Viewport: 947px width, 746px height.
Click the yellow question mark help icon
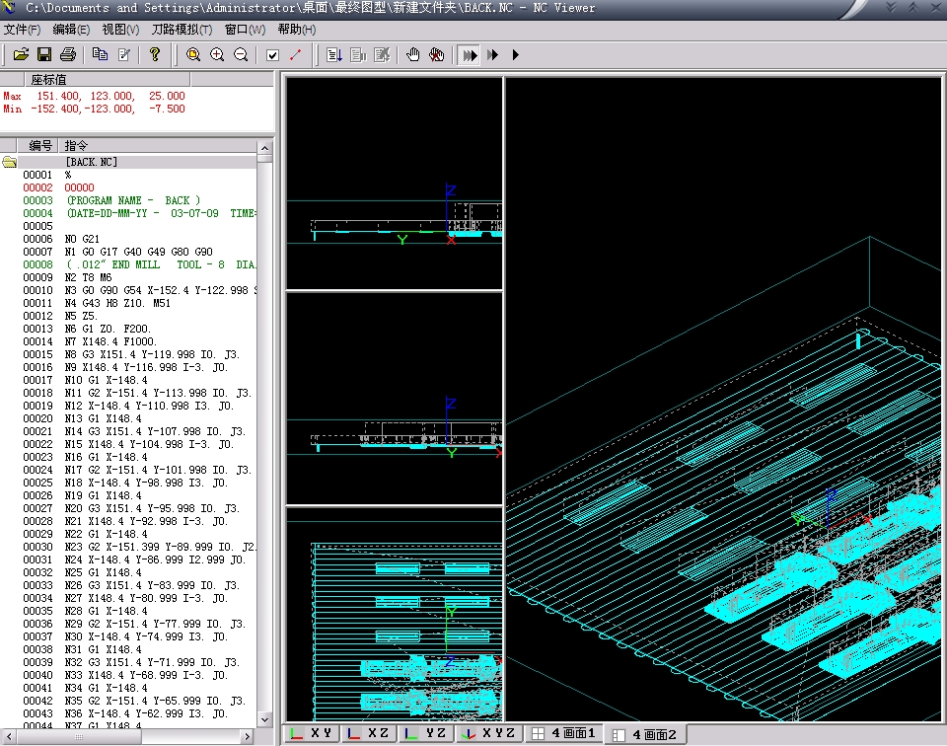(x=155, y=54)
